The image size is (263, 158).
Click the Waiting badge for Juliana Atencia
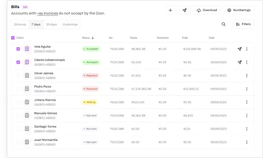click(90, 102)
